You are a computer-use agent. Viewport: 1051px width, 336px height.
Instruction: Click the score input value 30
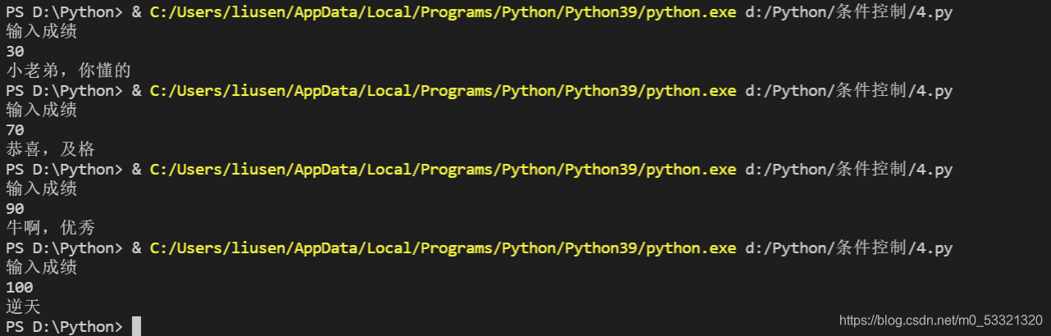[x=15, y=52]
